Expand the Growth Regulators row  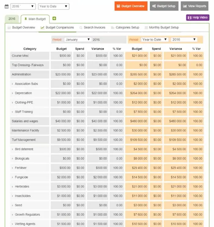[x=13, y=214]
